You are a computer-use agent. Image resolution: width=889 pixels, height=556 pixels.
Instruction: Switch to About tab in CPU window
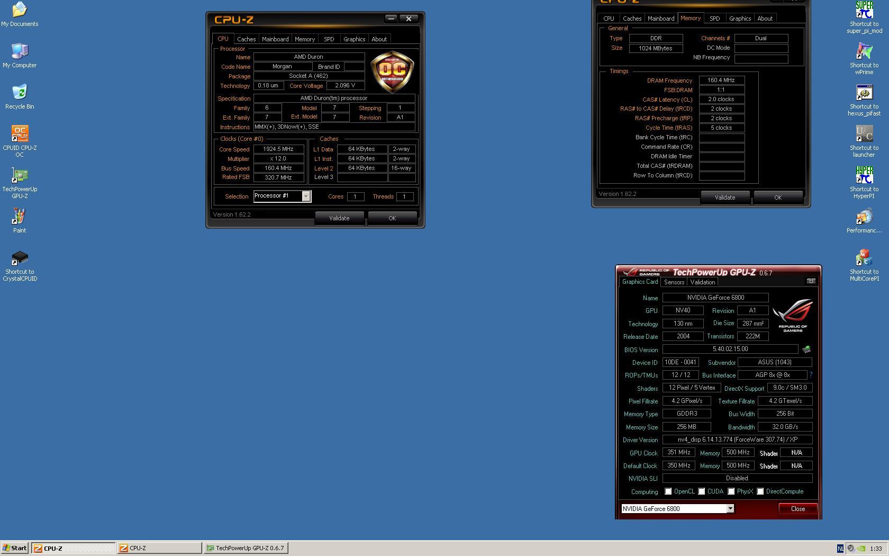pos(379,39)
